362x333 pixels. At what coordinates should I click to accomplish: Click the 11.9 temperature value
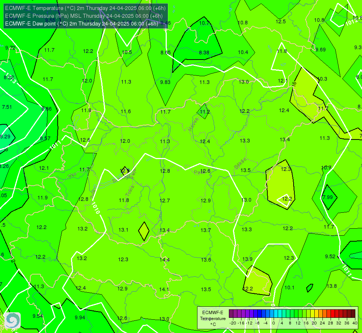43,198
